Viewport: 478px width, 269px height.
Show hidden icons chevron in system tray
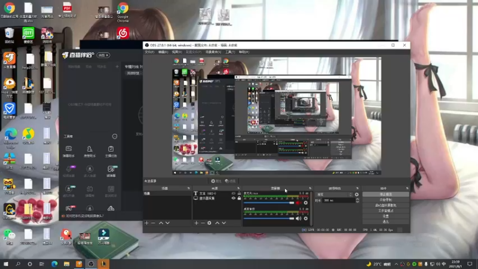click(x=396, y=264)
